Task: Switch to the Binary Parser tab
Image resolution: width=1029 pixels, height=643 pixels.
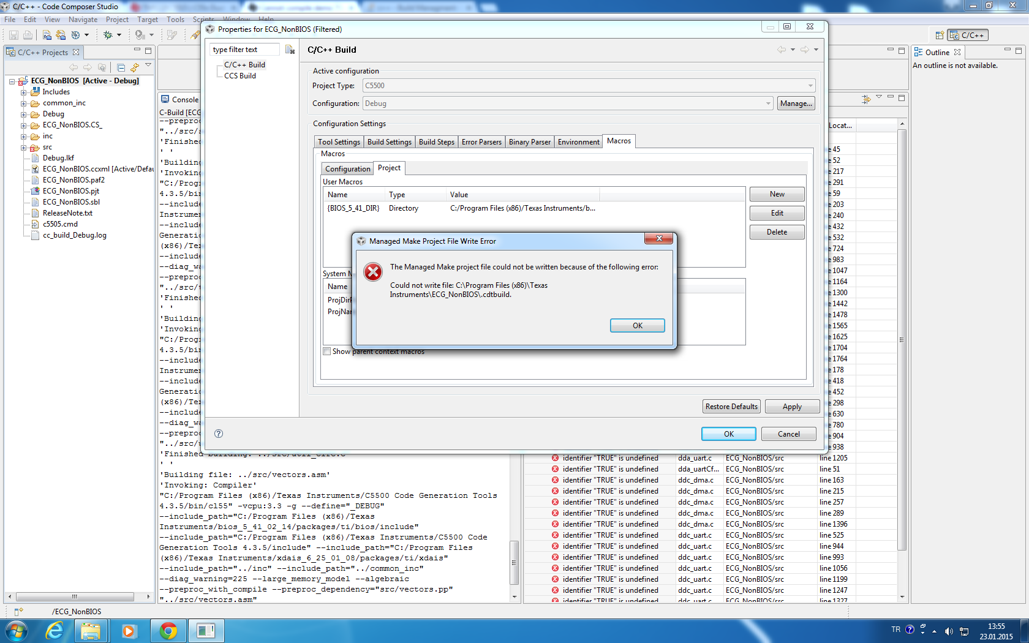Action: tap(530, 142)
